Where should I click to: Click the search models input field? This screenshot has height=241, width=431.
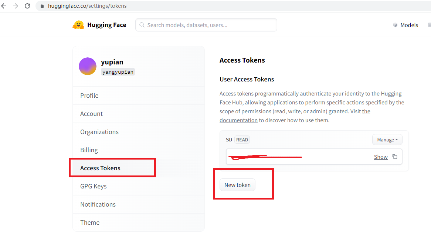point(206,25)
